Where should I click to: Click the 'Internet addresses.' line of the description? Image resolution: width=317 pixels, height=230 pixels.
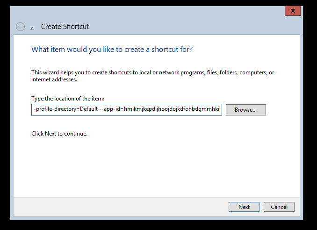click(x=54, y=79)
